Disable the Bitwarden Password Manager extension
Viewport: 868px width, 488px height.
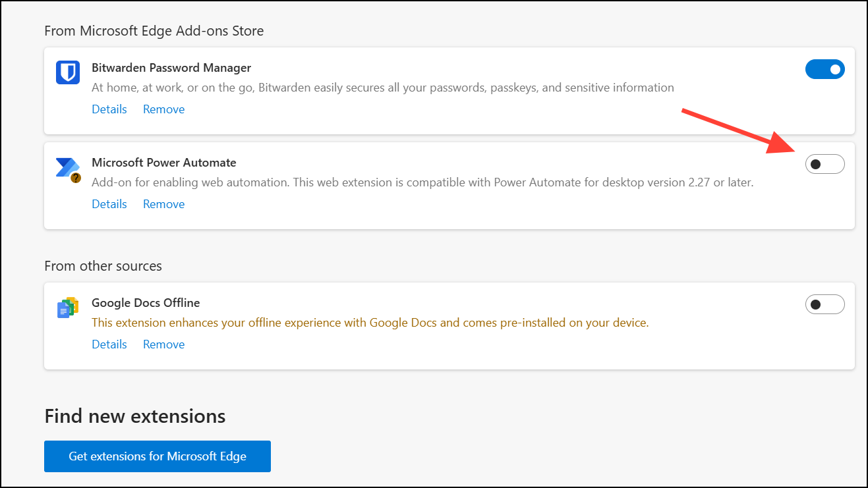(825, 69)
